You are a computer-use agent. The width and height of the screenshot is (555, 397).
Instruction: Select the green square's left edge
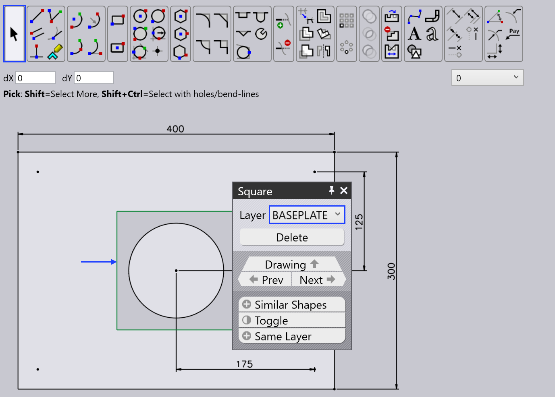click(117, 271)
